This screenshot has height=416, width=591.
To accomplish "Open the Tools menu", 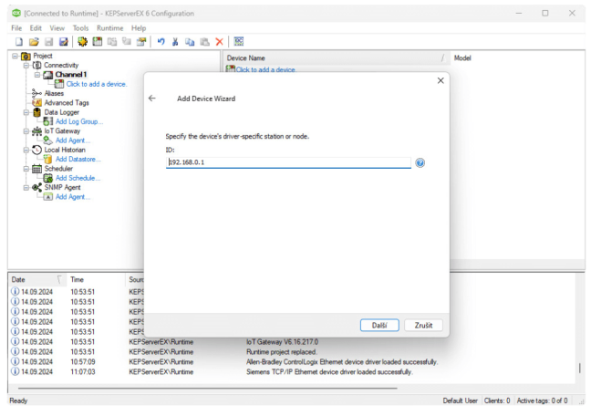I will click(x=80, y=28).
